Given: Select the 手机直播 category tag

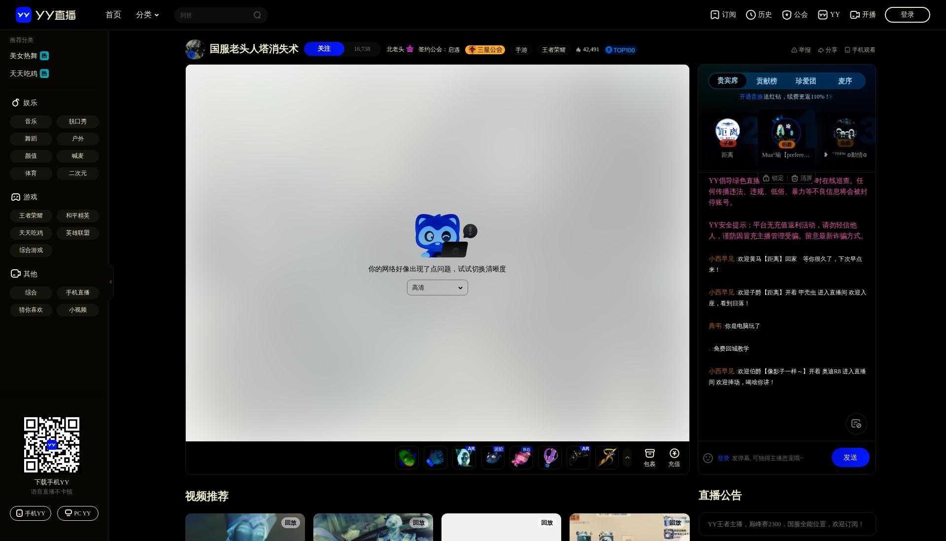Looking at the screenshot, I should coord(78,292).
